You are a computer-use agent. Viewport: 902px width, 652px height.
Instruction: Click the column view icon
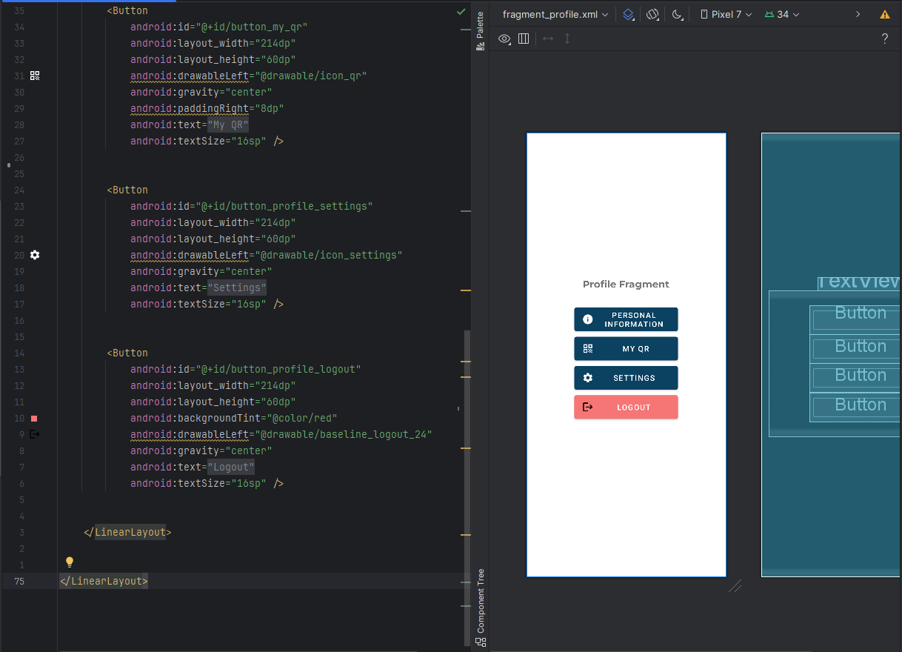tap(524, 39)
